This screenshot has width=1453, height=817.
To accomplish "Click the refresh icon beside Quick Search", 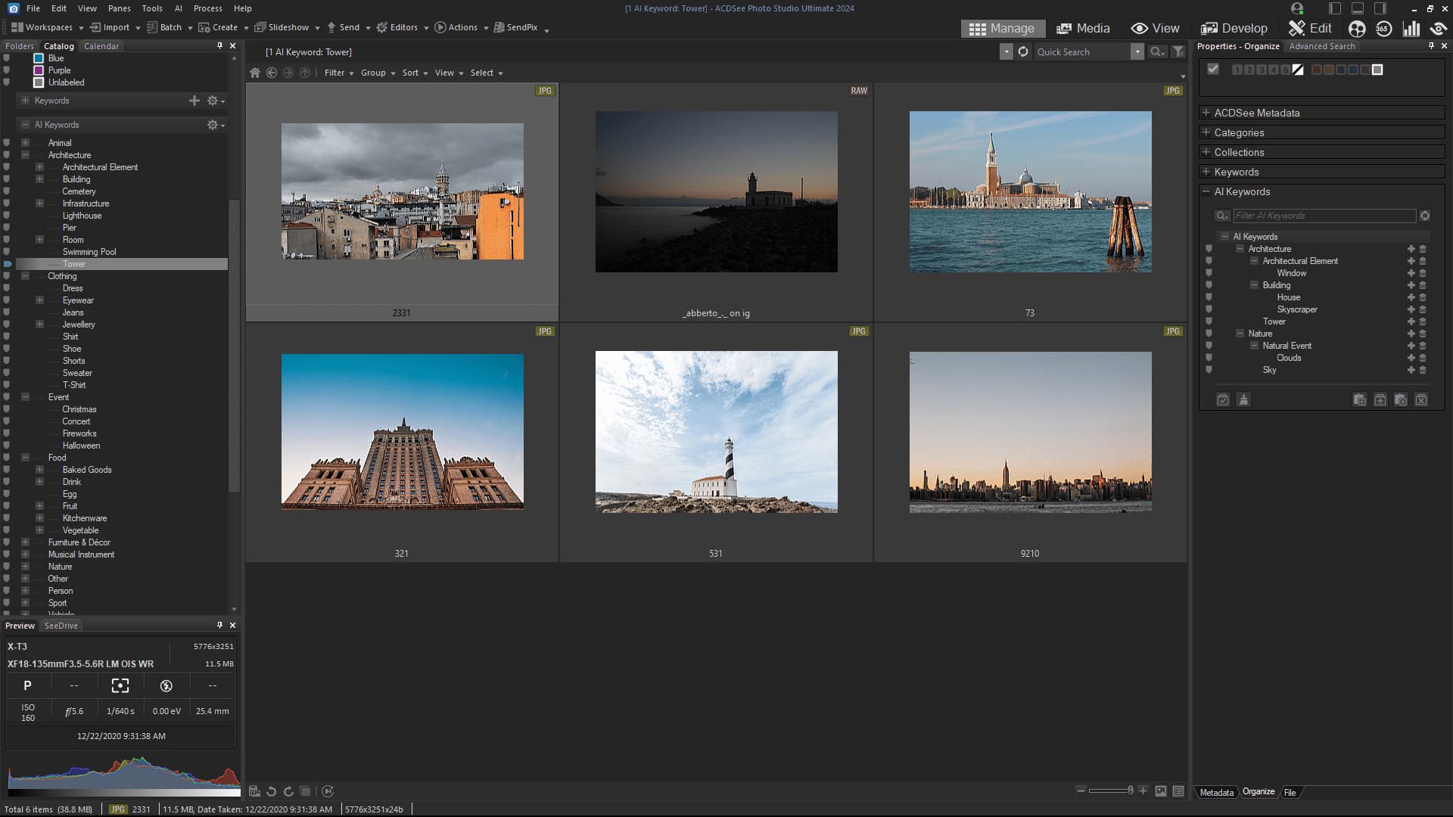I will (1023, 51).
